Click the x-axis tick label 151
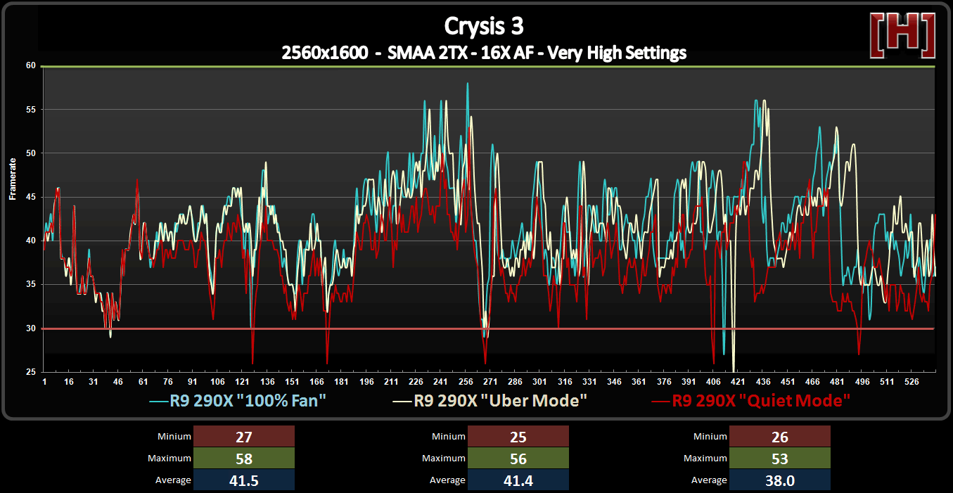 point(292,382)
